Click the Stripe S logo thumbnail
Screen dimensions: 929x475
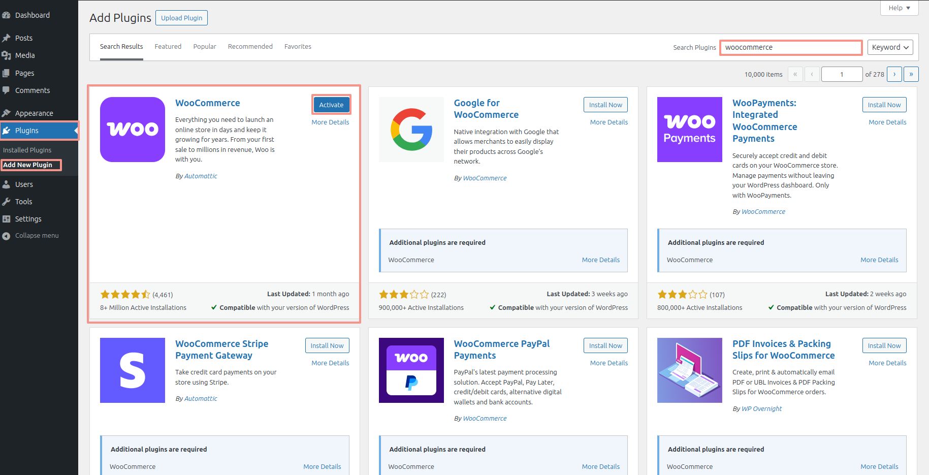(133, 370)
